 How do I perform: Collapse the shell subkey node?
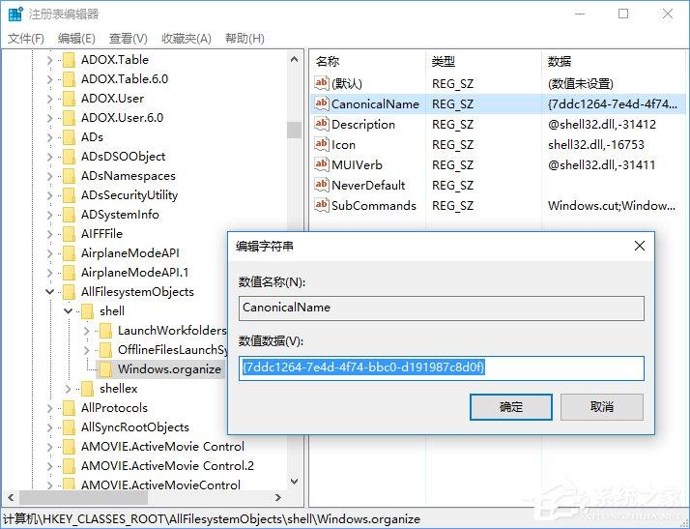tap(68, 310)
